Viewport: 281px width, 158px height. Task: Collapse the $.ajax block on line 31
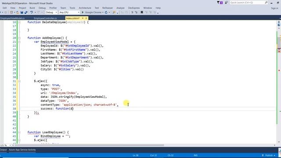[x=19, y=81]
